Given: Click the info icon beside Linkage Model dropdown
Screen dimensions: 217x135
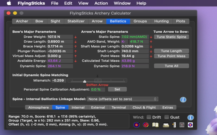Looking at the screenshot, I should coord(183,99).
